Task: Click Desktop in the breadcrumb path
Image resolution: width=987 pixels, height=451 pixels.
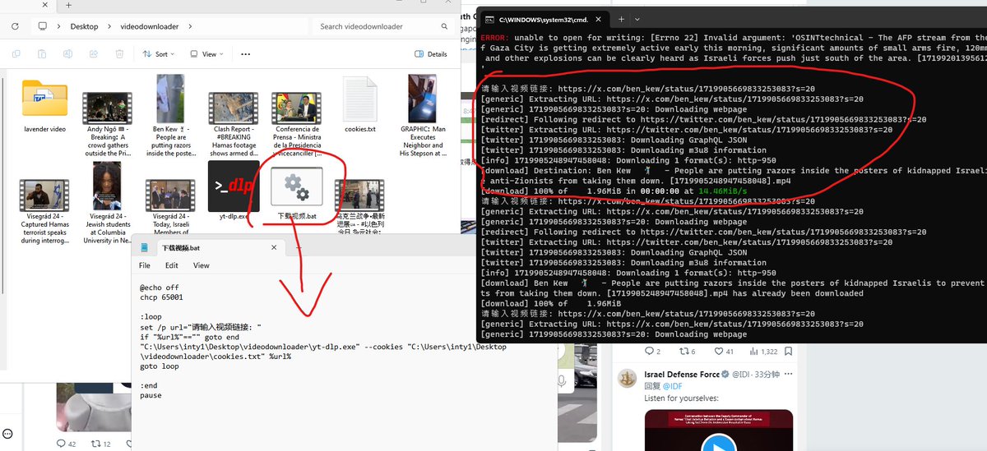Action: tap(84, 26)
